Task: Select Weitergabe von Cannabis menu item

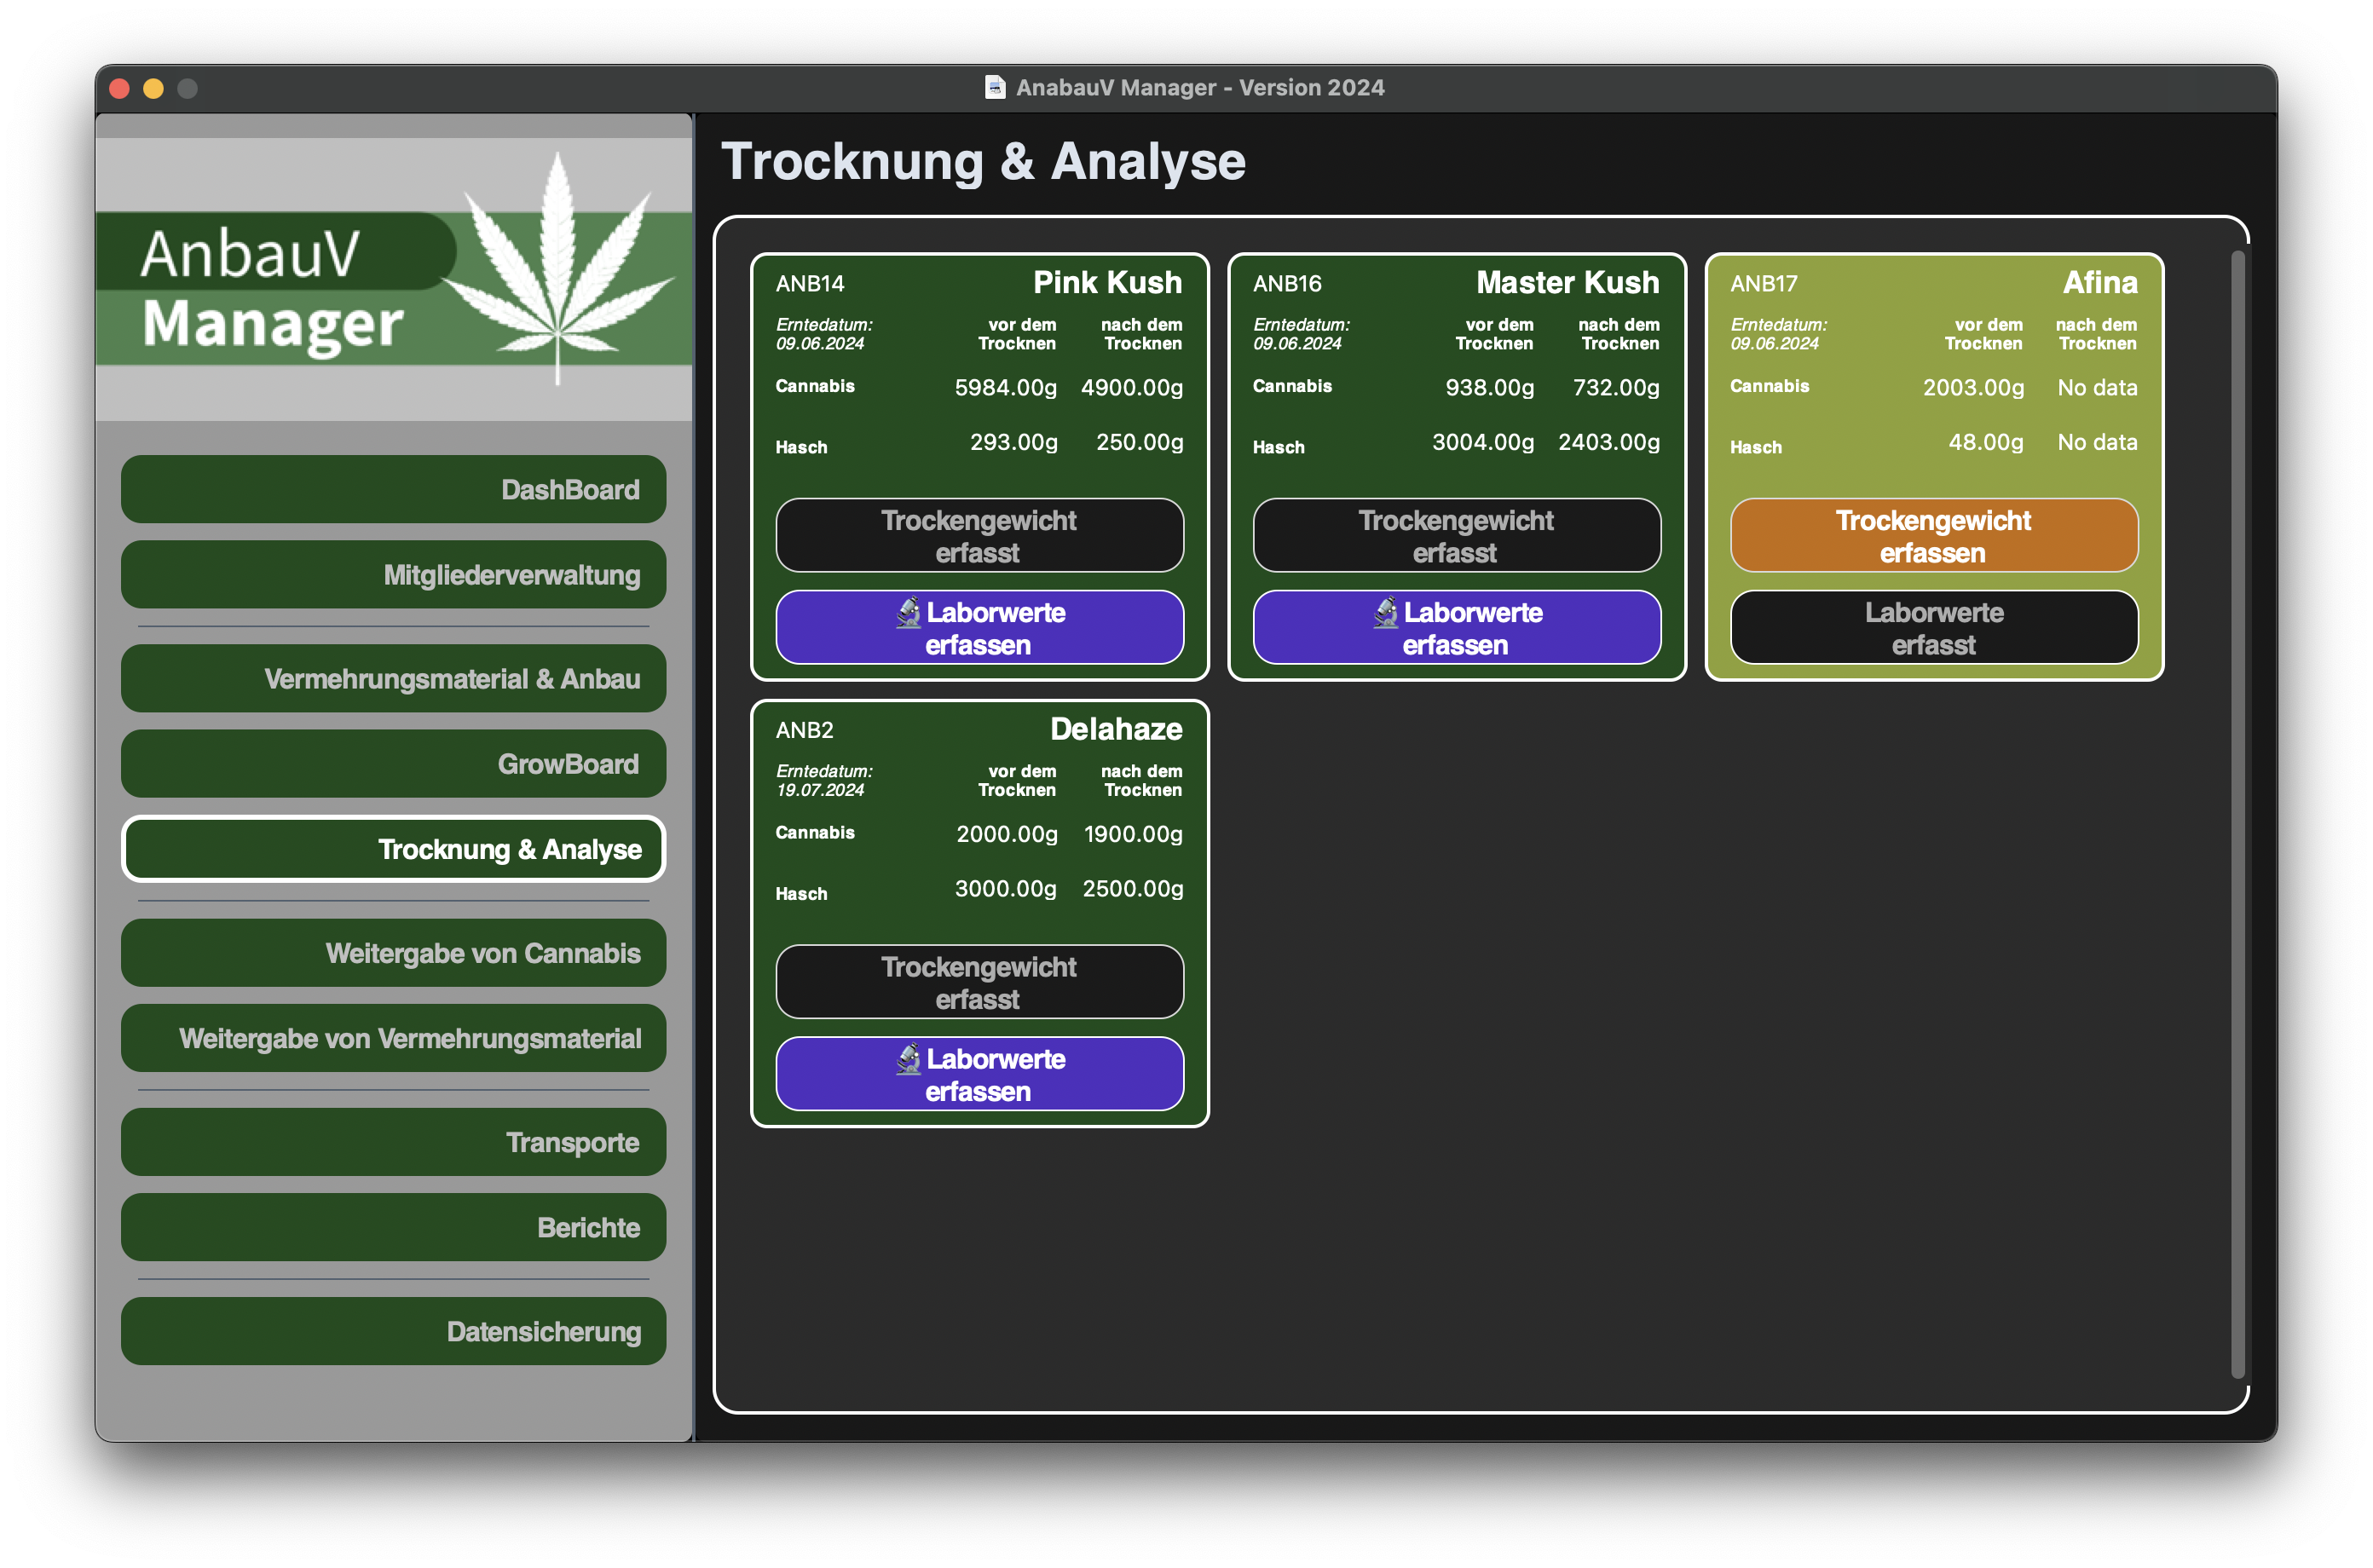Action: 393,953
